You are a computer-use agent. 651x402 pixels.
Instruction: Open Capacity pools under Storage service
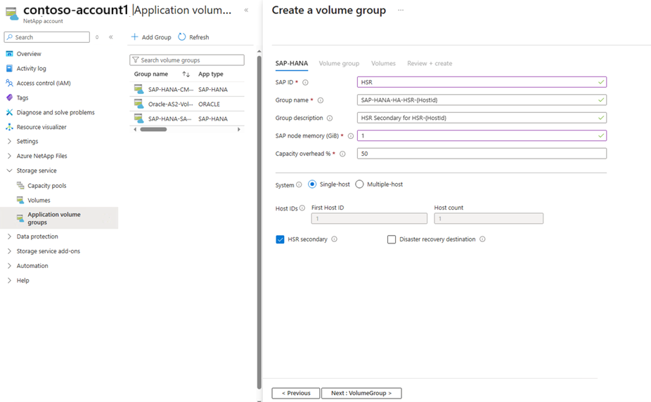tap(46, 186)
